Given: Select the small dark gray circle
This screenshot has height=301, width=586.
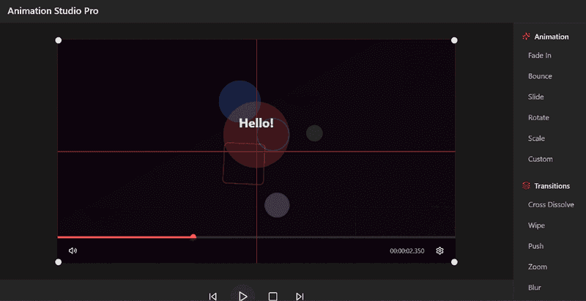Looking at the screenshot, I should (x=314, y=133).
